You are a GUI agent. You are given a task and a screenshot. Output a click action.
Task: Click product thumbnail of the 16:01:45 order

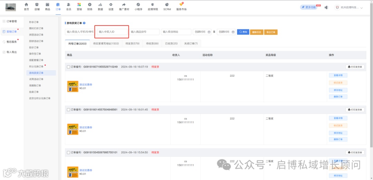click(x=73, y=129)
